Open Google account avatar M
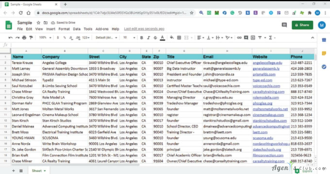This screenshot has height=174, width=330. (x=321, y=25)
